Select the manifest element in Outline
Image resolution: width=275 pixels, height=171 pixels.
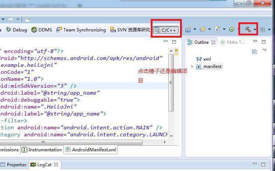(x=209, y=66)
